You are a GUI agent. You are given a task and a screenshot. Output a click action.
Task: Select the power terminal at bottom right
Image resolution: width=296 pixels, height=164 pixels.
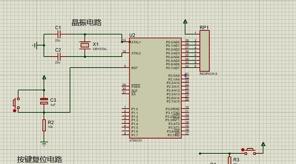[263, 144]
